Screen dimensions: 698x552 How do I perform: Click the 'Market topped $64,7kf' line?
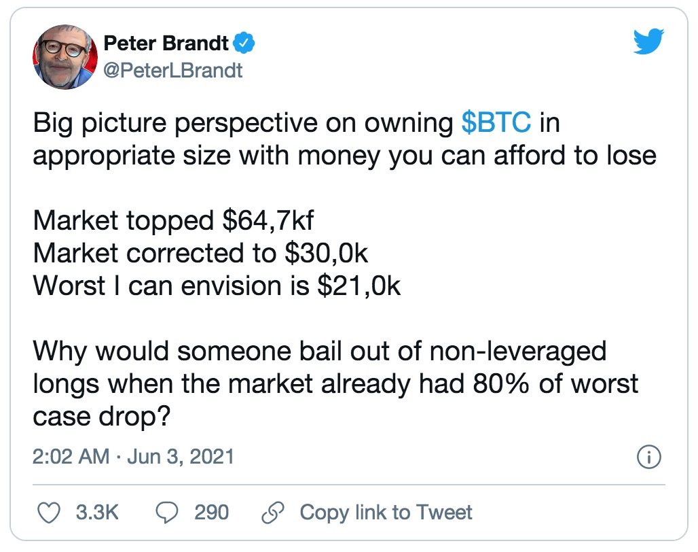(174, 220)
